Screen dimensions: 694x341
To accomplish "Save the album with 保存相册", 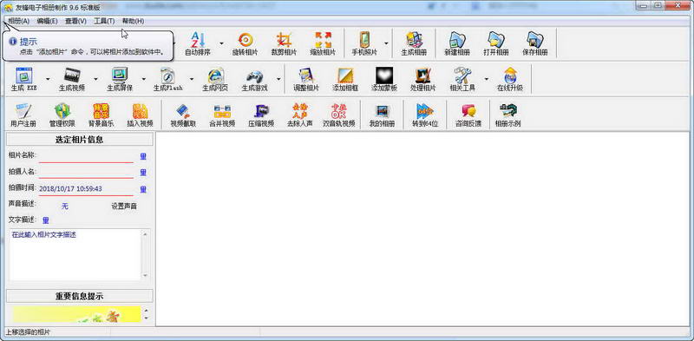I will tap(534, 44).
